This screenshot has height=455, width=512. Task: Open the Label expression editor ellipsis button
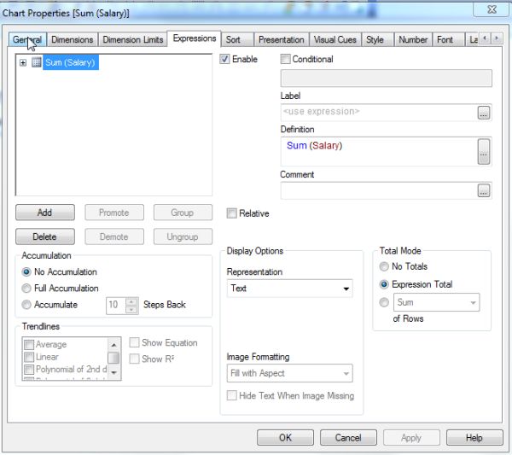pyautogui.click(x=484, y=113)
